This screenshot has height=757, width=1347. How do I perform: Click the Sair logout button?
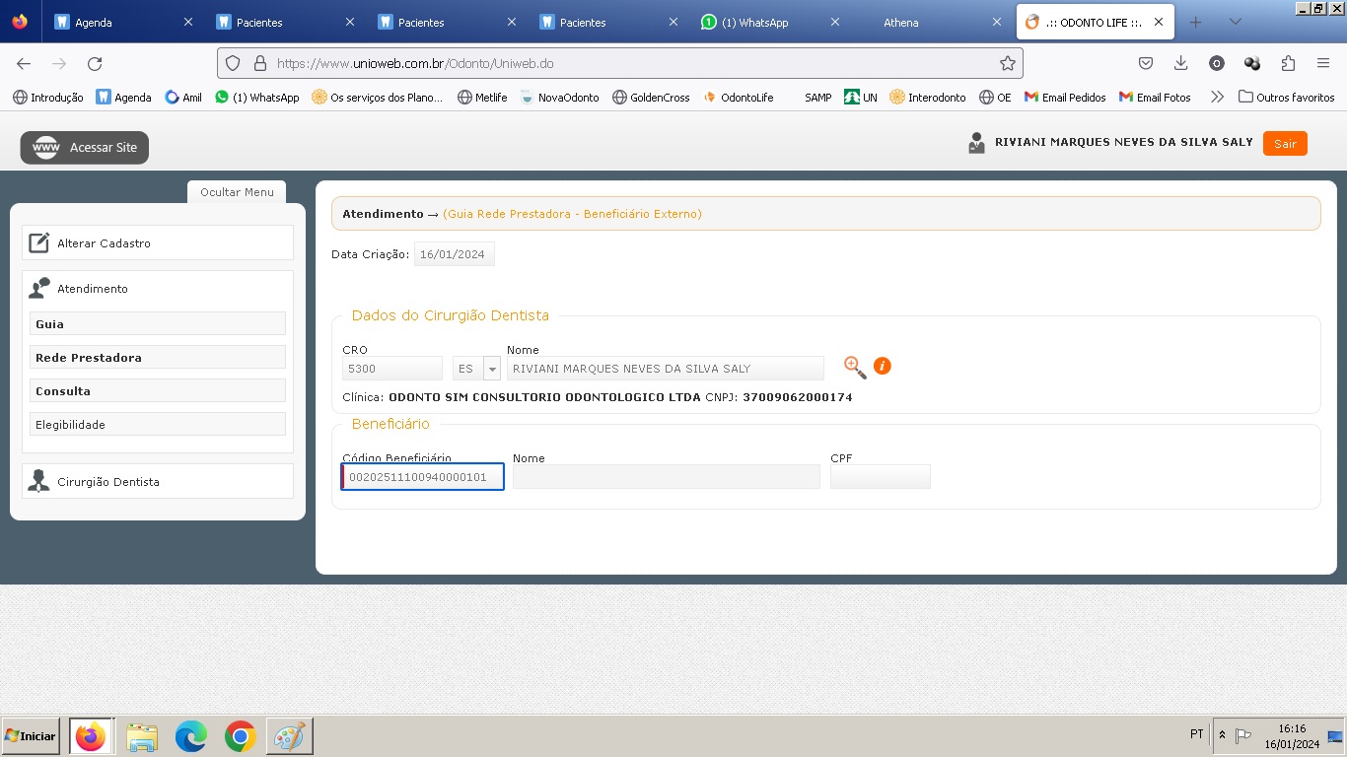coord(1284,144)
